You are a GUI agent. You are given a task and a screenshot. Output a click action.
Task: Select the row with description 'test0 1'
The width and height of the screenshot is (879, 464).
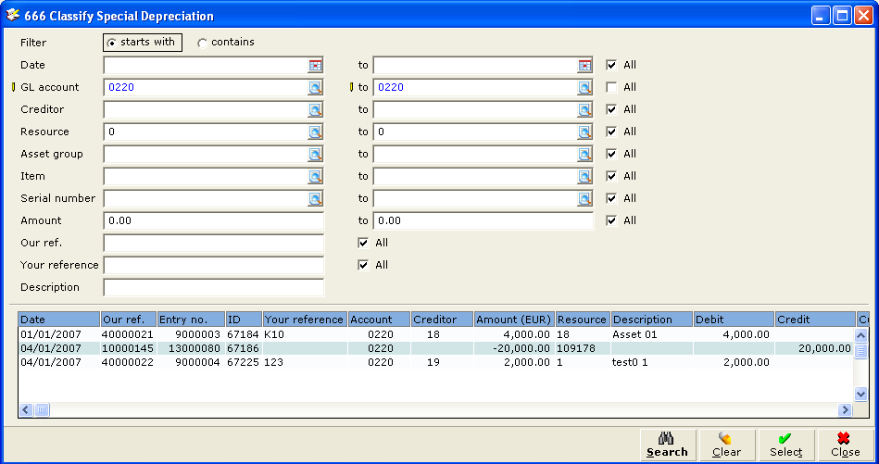coord(435,362)
